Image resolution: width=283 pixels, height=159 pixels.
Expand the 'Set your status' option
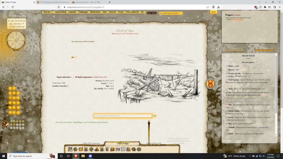click(248, 62)
